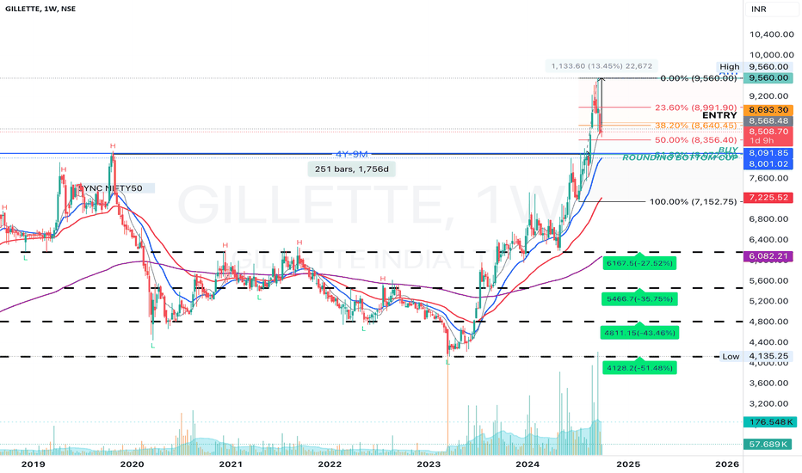Select the SYNC NIFTY50 text label

pos(112,188)
